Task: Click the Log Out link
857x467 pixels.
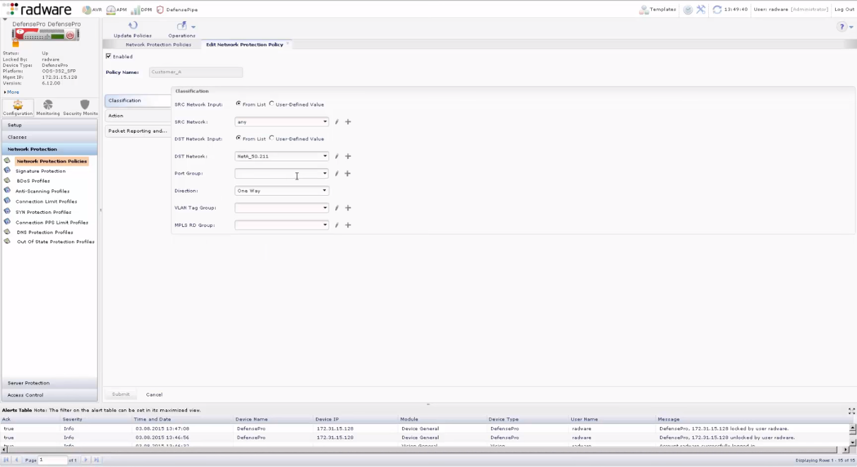Action: (x=844, y=9)
